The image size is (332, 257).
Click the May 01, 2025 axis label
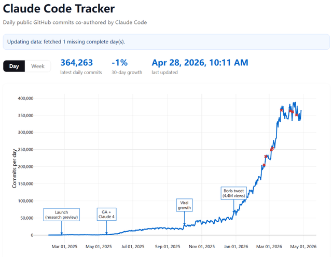tap(99, 247)
